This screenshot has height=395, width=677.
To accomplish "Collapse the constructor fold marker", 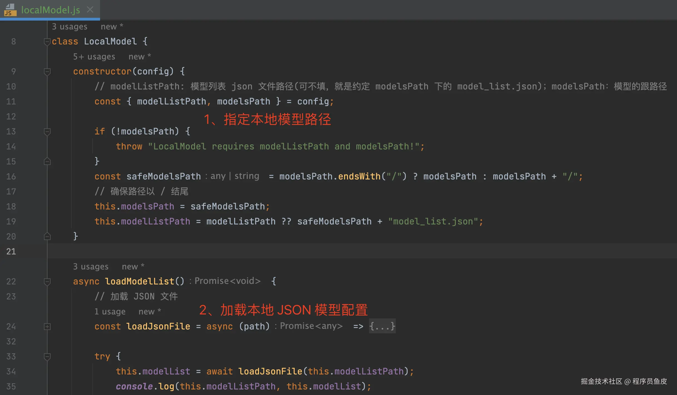I will pyautogui.click(x=47, y=72).
